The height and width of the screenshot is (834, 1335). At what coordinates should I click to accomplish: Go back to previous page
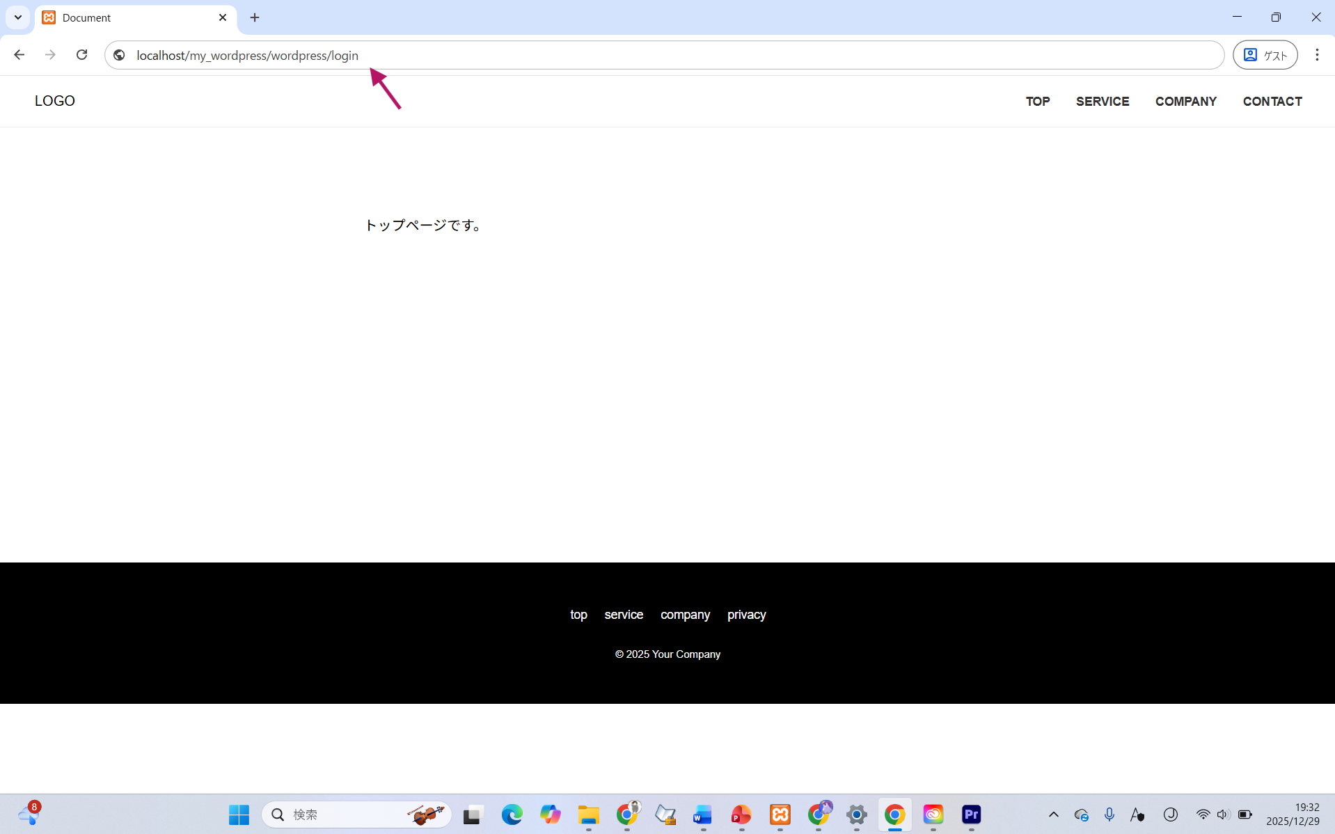(x=19, y=55)
